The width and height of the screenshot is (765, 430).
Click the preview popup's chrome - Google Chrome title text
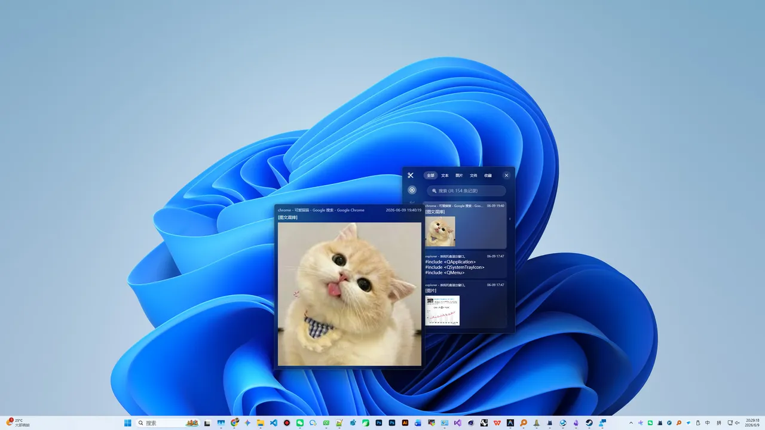pos(321,210)
